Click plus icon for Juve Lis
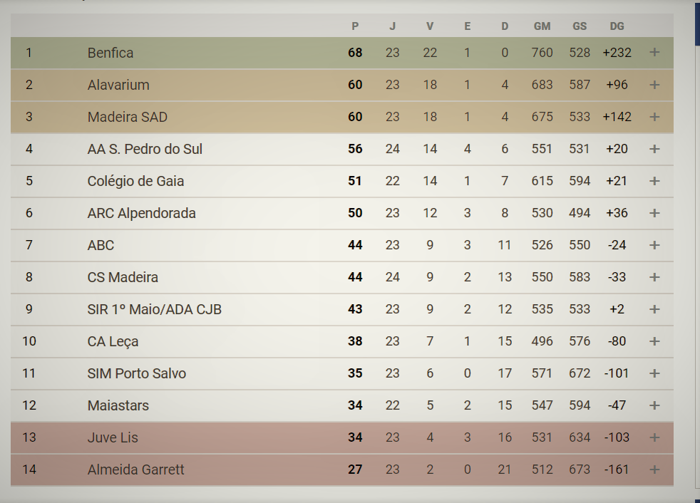The width and height of the screenshot is (700, 503). coord(654,437)
